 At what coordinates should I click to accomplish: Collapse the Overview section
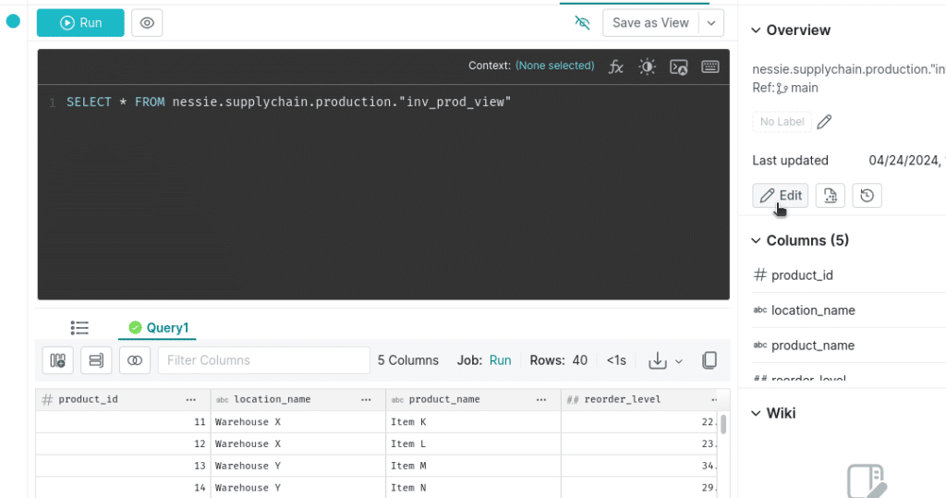point(756,30)
